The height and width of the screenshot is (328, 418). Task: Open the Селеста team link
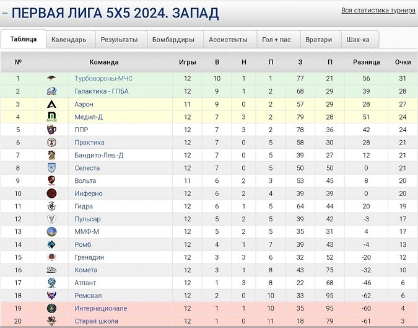[x=87, y=168]
